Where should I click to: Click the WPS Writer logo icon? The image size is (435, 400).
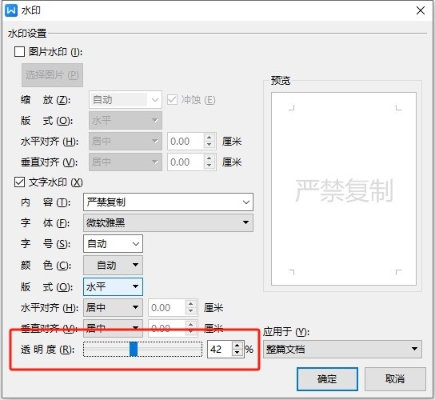tap(11, 10)
